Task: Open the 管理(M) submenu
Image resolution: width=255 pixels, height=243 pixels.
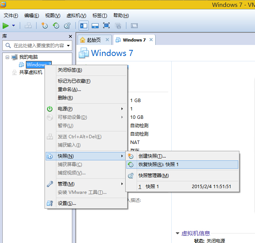Action: tap(86, 184)
